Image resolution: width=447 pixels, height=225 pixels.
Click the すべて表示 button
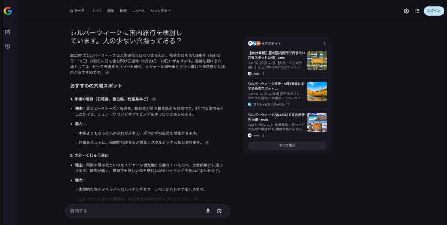click(287, 146)
